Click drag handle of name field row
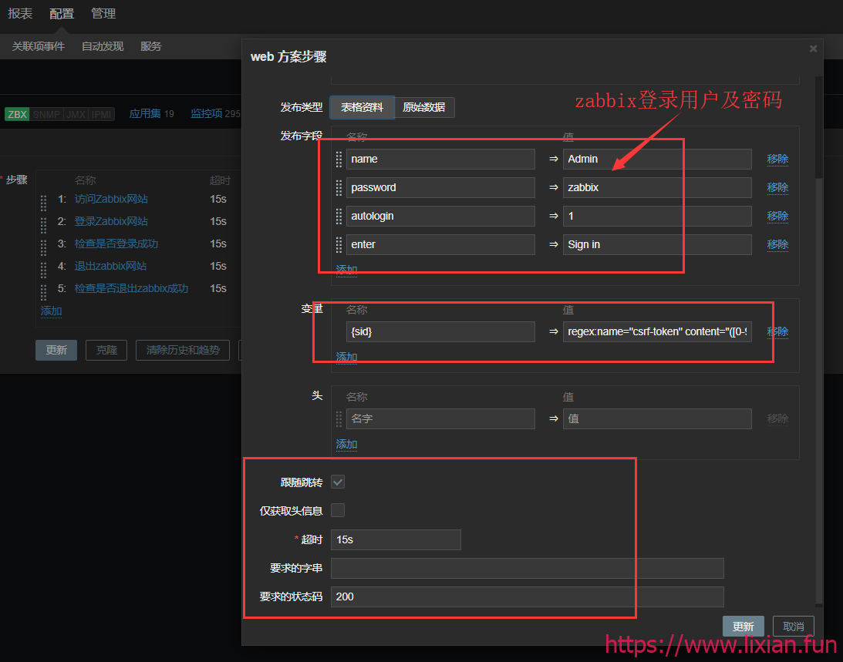This screenshot has width=843, height=662. pos(339,159)
